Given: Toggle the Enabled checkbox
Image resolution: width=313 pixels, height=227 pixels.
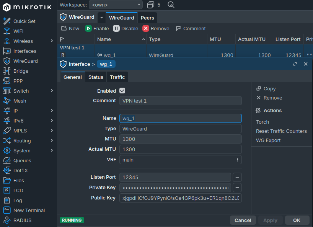Looking at the screenshot, I should (x=122, y=91).
